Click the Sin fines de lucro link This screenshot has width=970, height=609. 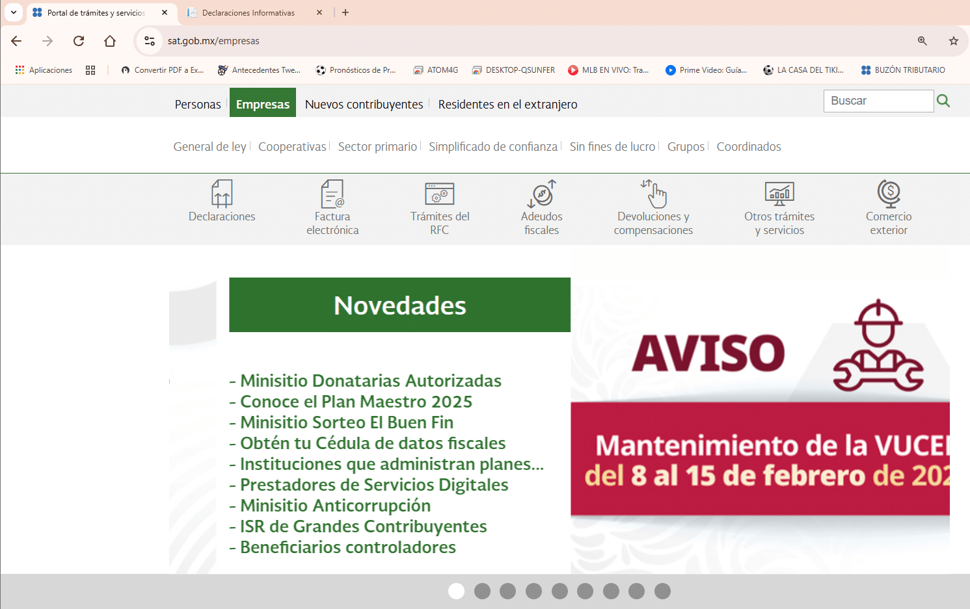coord(612,146)
